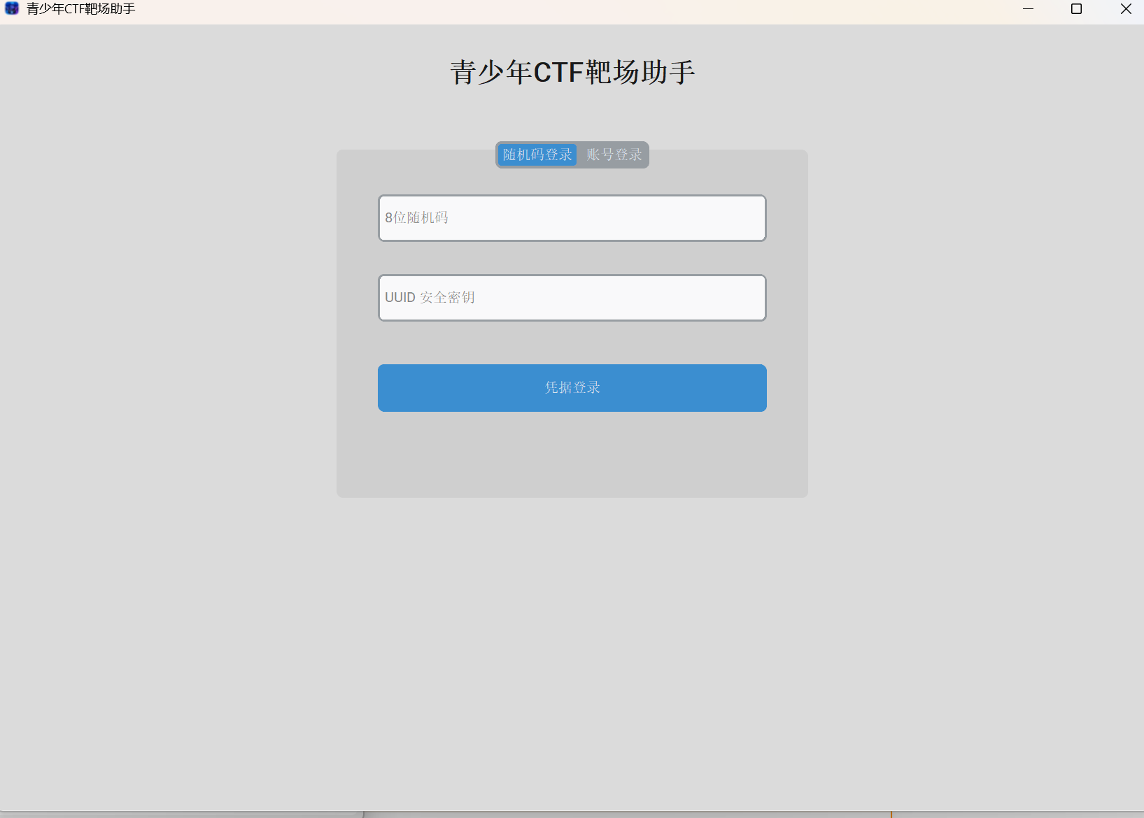Choose the grayed-out account login option
The height and width of the screenshot is (818, 1144).
click(614, 155)
